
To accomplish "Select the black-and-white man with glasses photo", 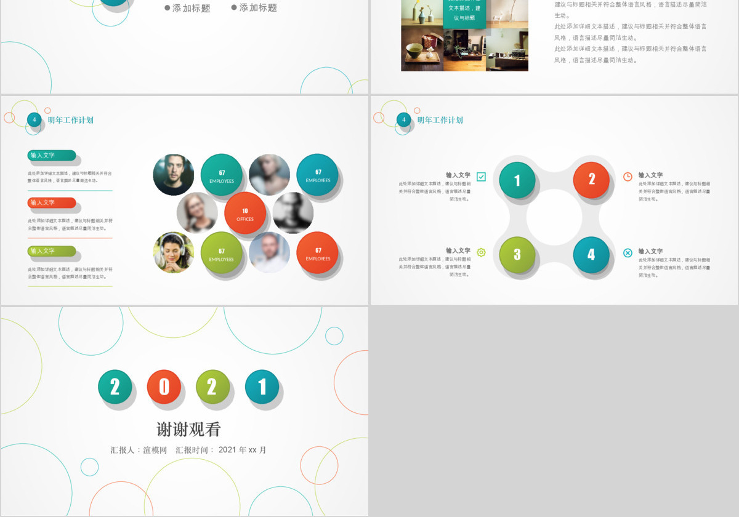I will (293, 213).
